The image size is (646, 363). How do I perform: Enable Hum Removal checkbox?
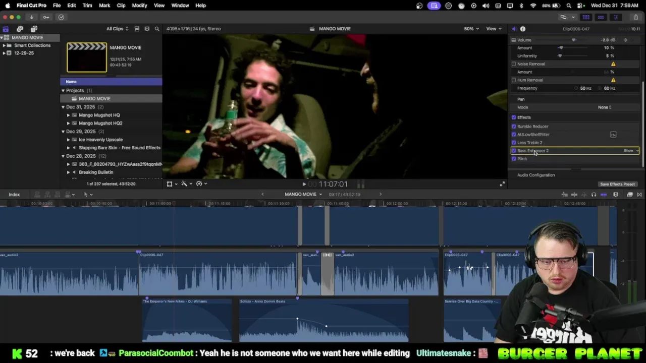(x=514, y=80)
